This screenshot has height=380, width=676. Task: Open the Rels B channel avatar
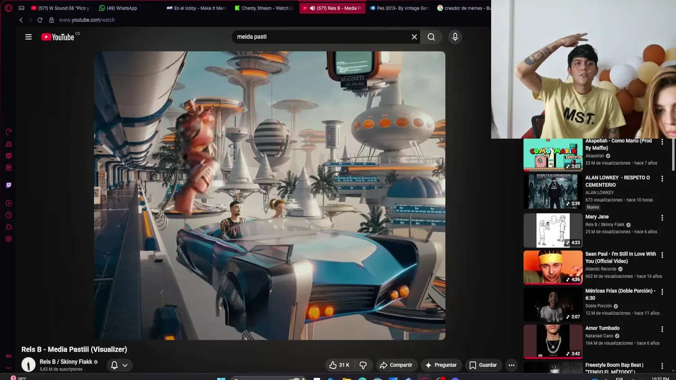click(x=29, y=365)
